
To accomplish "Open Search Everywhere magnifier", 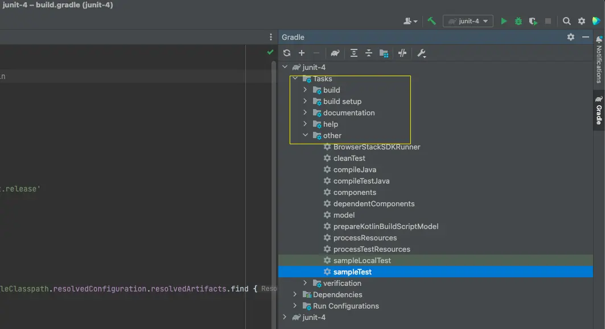I will point(567,21).
